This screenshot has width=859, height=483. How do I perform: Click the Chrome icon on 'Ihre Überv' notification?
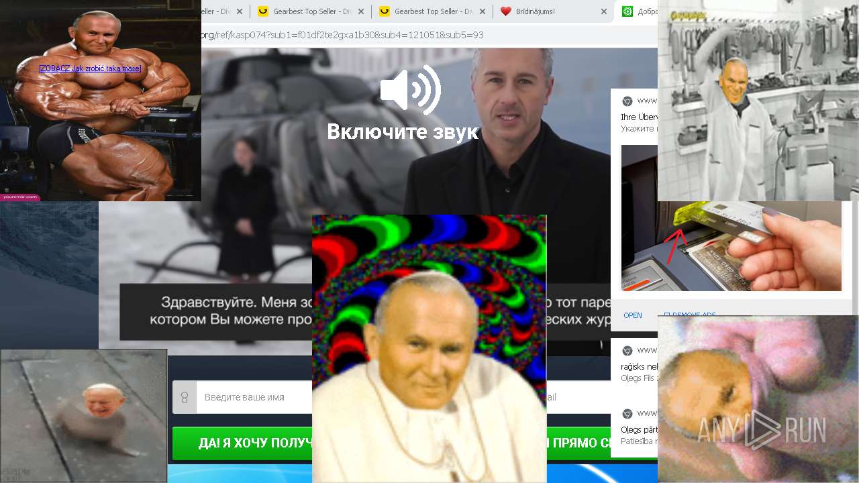pos(627,101)
